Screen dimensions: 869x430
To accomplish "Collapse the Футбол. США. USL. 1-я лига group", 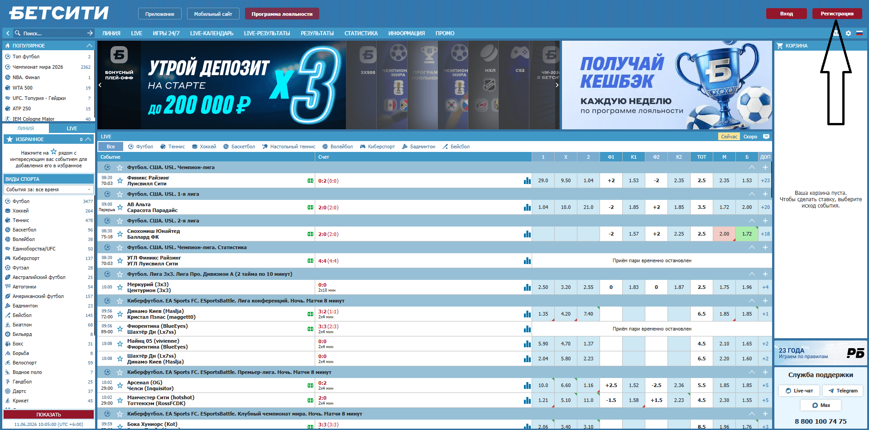I will click(x=752, y=194).
